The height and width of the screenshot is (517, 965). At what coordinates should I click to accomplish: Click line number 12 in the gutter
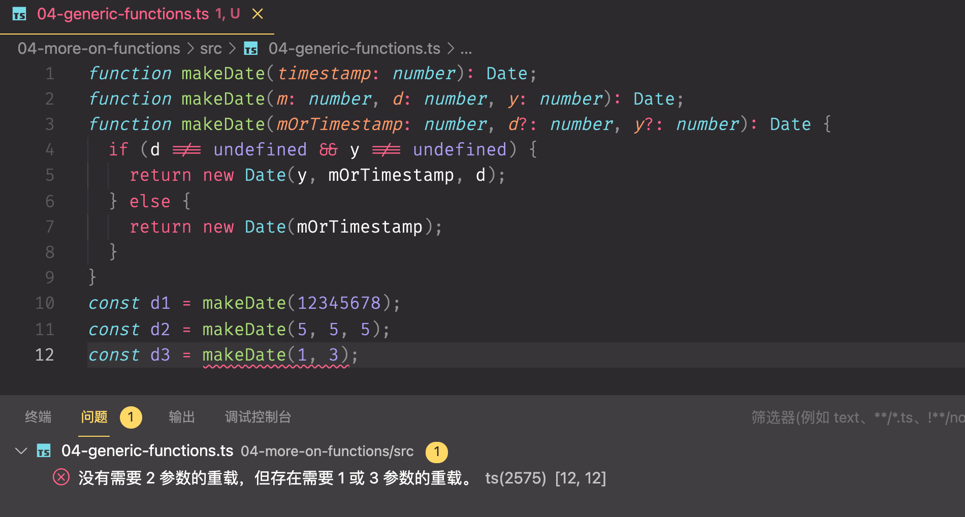tap(45, 354)
